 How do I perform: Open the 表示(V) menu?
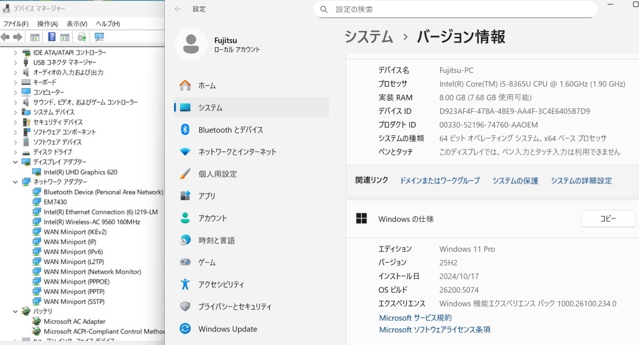click(77, 24)
